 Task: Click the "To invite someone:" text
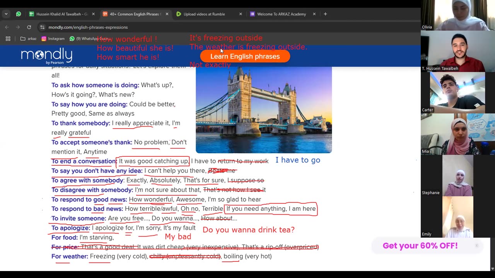coord(79,218)
